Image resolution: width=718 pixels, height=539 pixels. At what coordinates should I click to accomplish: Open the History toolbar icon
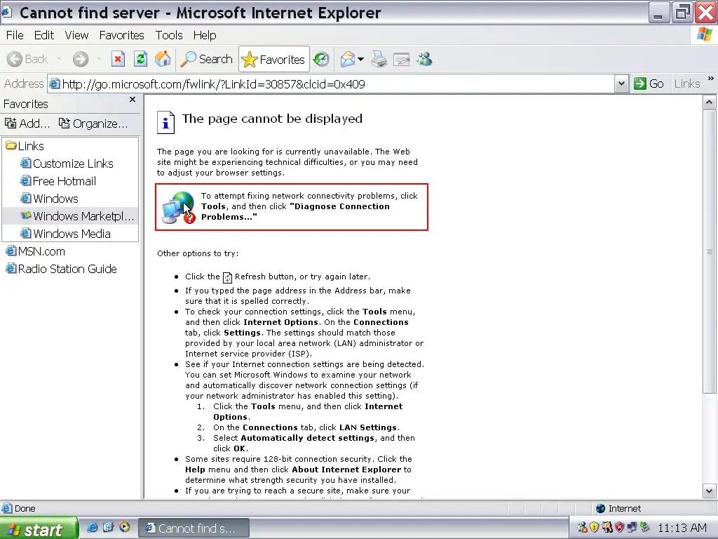[321, 59]
